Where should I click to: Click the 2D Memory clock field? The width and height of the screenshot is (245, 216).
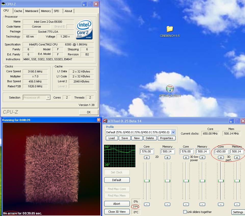pyautogui.click(x=167, y=151)
